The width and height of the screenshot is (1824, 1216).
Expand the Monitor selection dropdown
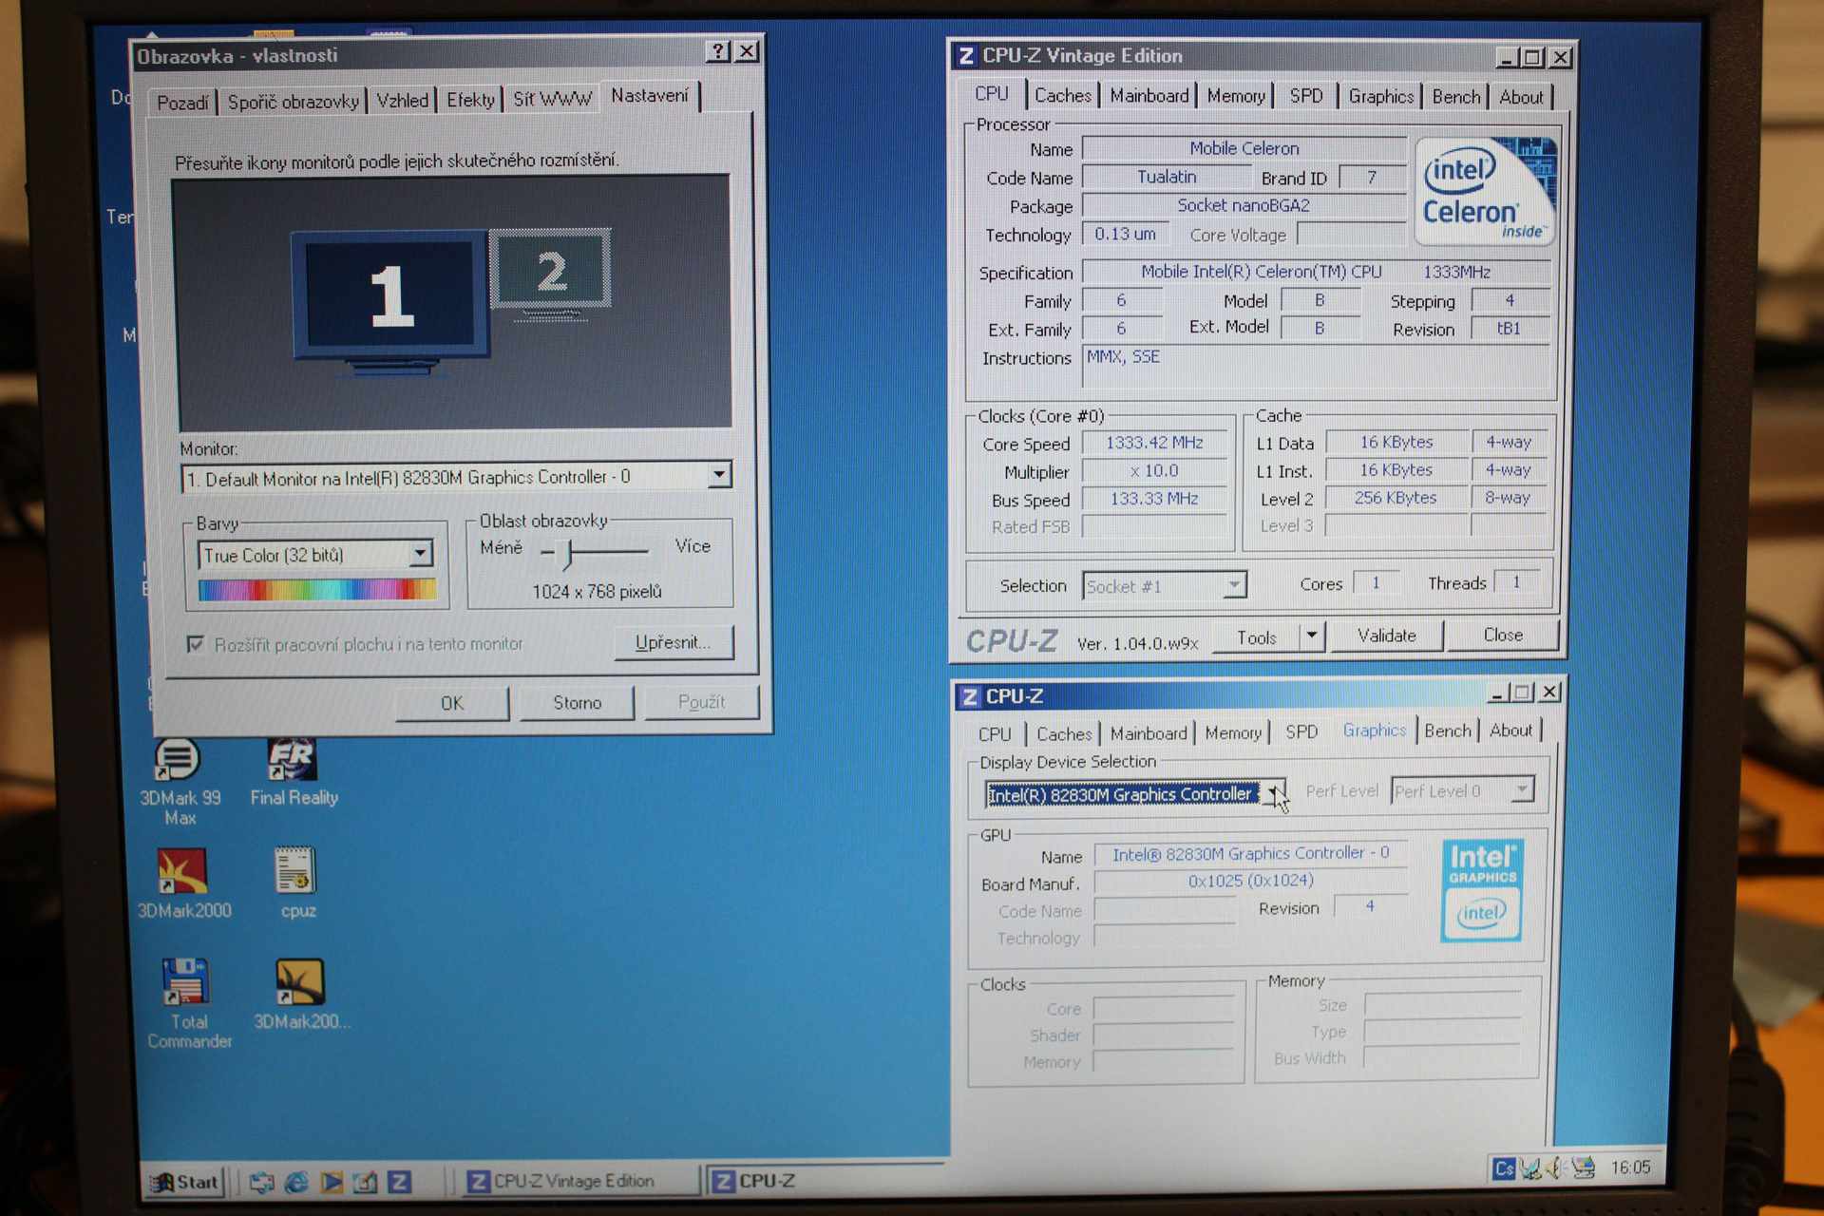click(719, 475)
